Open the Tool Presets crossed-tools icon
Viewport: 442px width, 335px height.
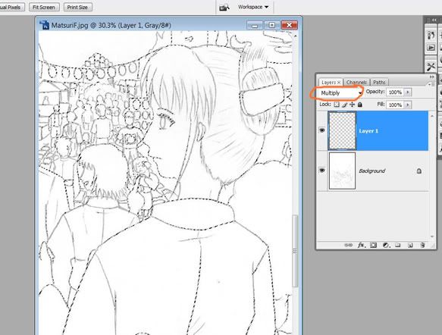(x=431, y=67)
